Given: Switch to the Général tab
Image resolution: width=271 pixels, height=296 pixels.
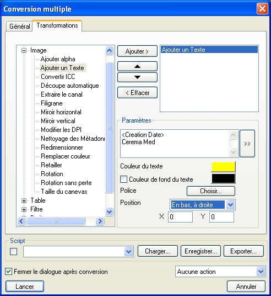Looking at the screenshot, I should [x=19, y=27].
